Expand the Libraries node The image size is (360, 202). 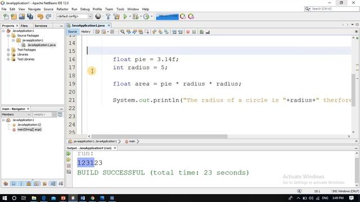[x=8, y=54]
